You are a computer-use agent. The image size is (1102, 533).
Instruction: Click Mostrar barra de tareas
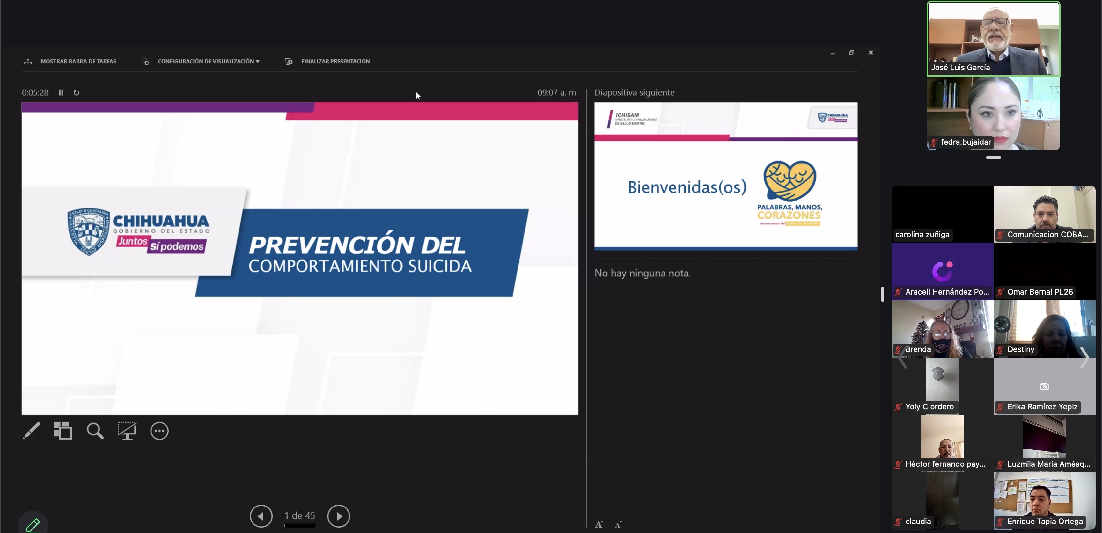tap(70, 61)
